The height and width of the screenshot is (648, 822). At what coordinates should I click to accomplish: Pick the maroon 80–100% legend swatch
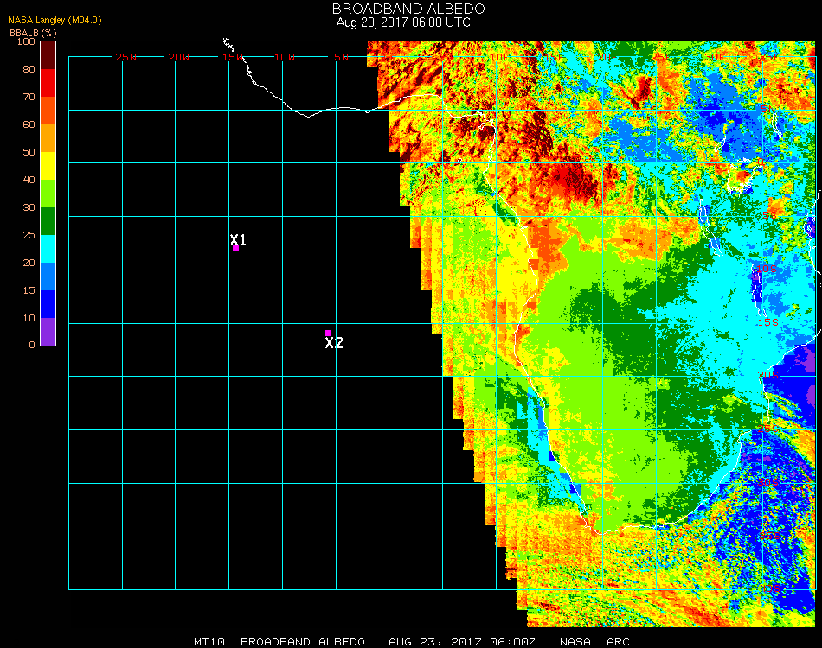coord(48,55)
